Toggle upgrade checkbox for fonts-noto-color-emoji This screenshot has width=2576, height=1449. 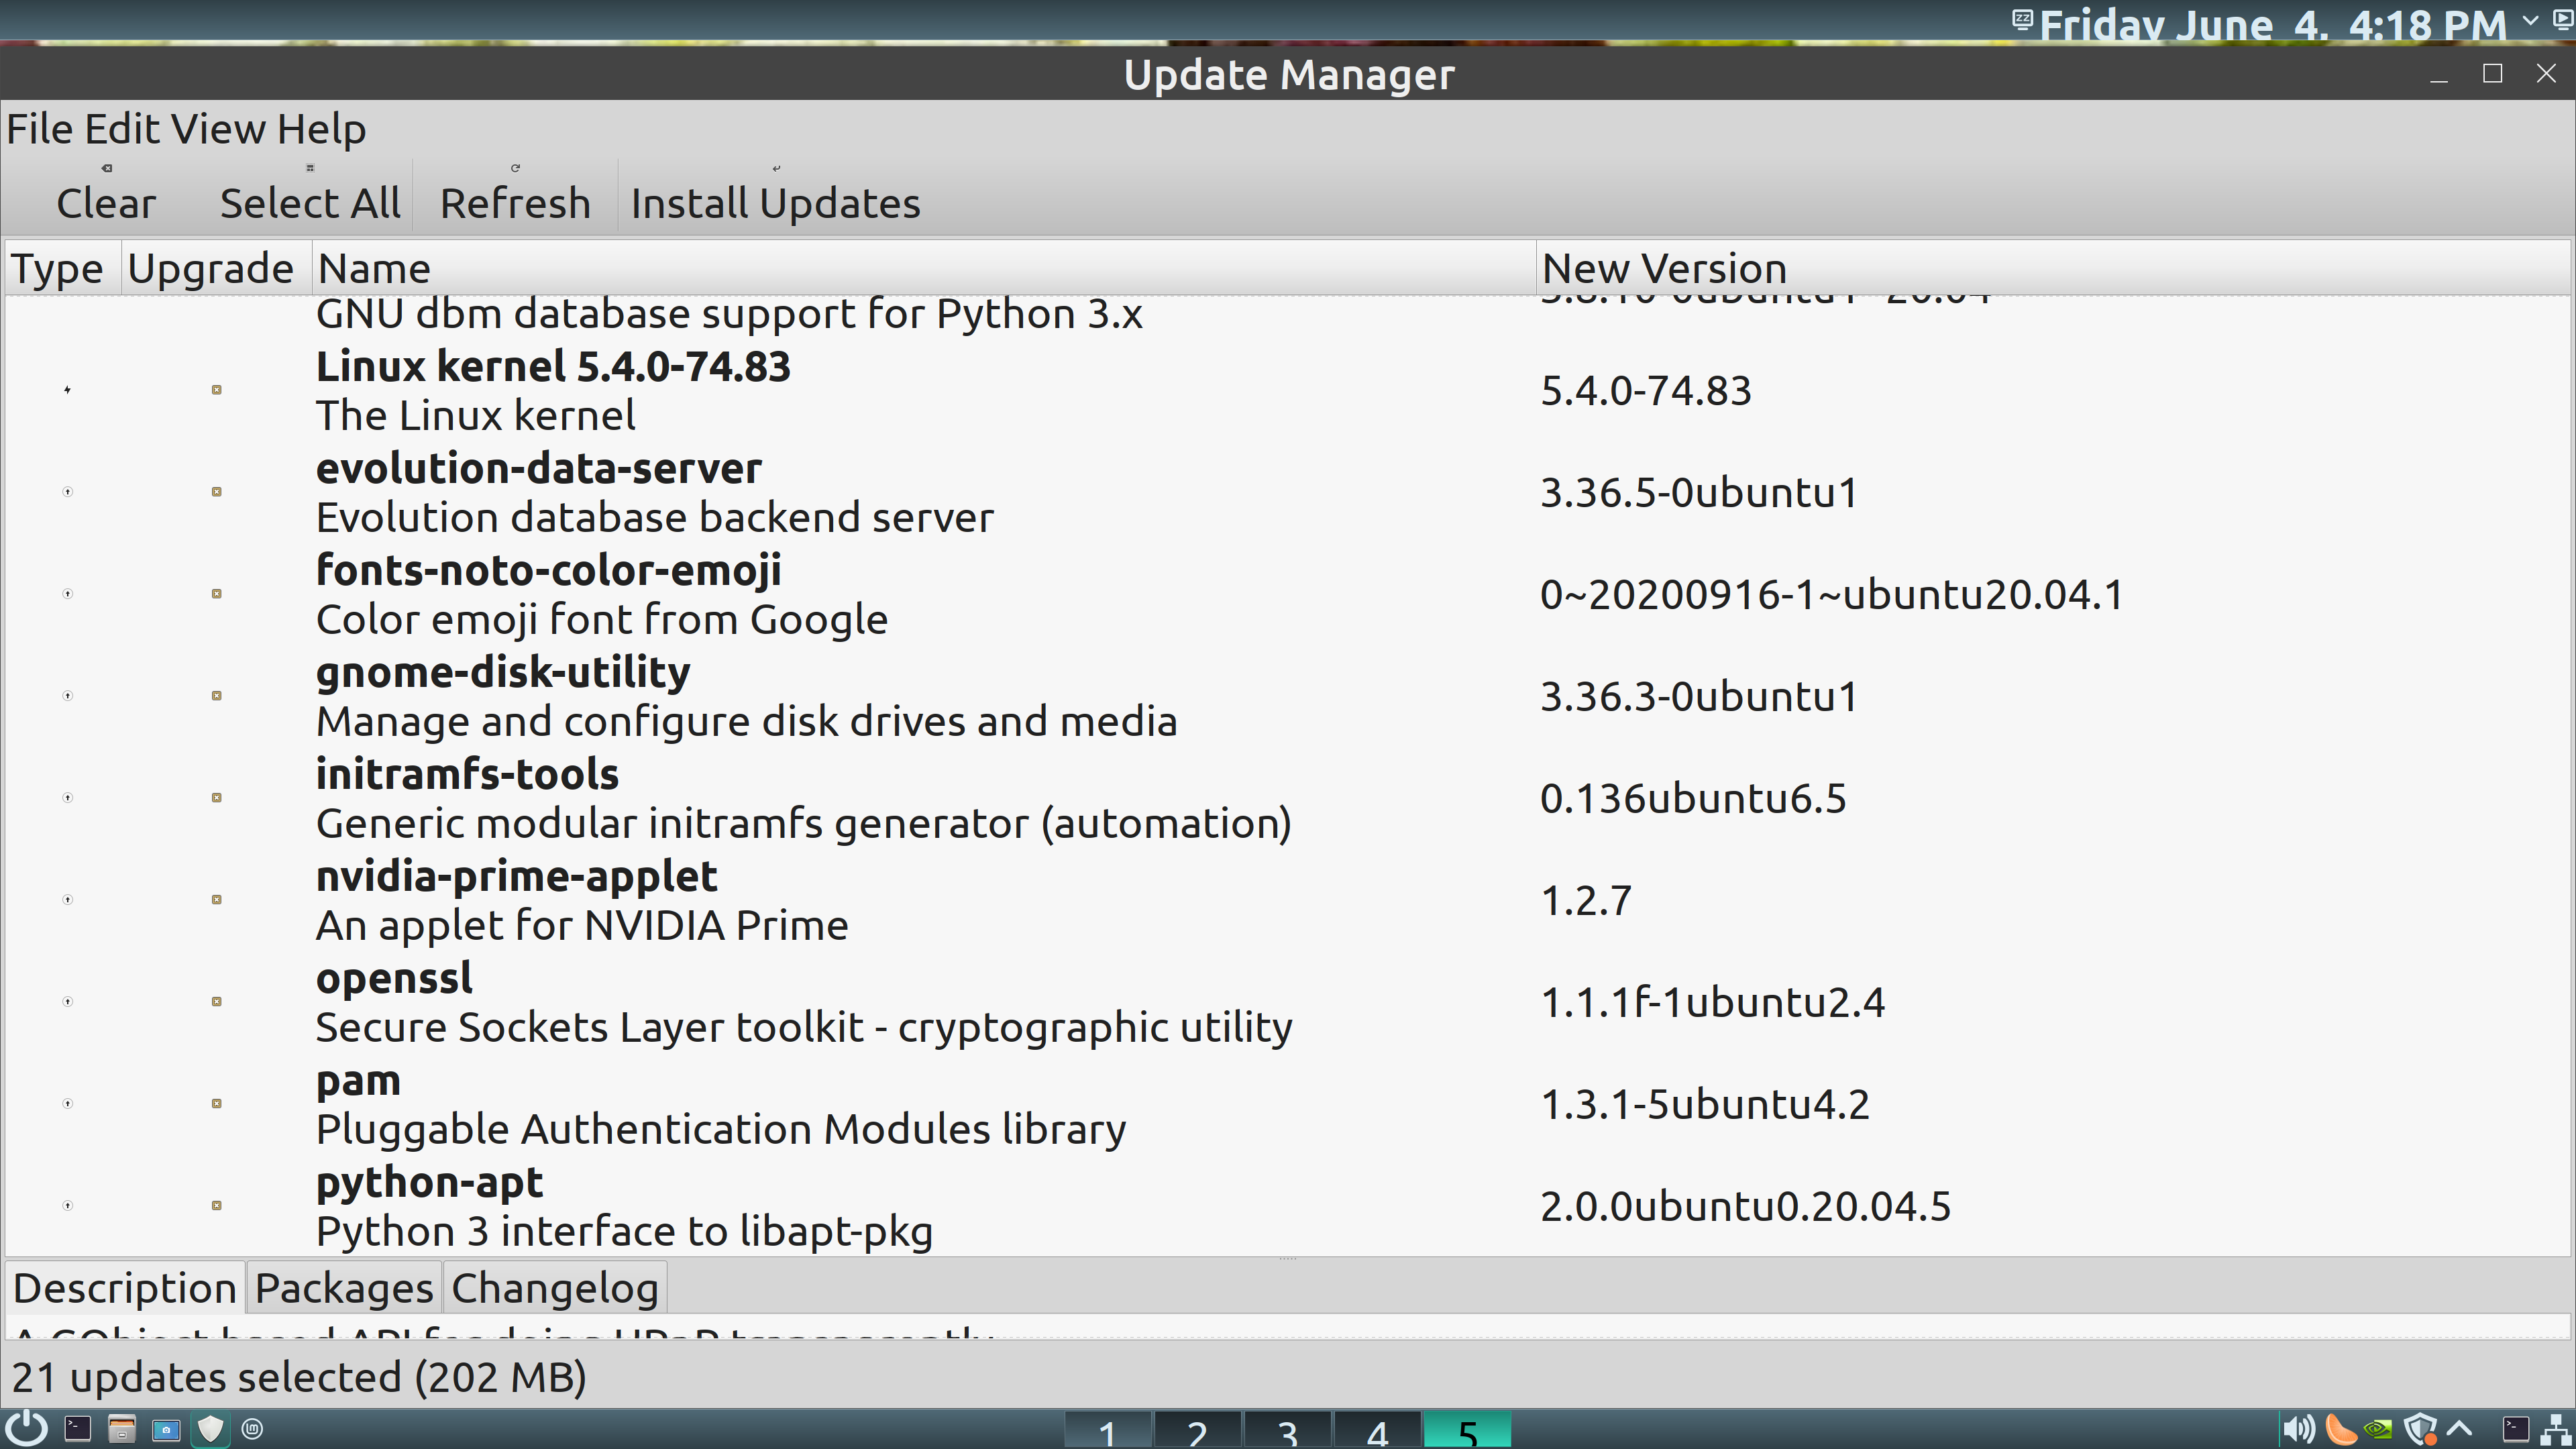pos(216,594)
